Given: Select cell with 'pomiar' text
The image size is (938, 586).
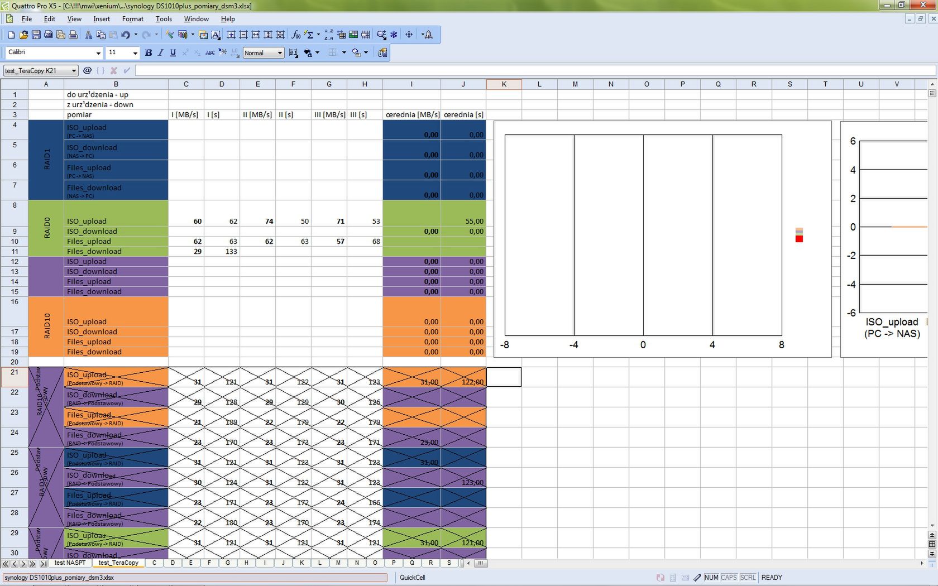Looking at the screenshot, I should tap(116, 114).
